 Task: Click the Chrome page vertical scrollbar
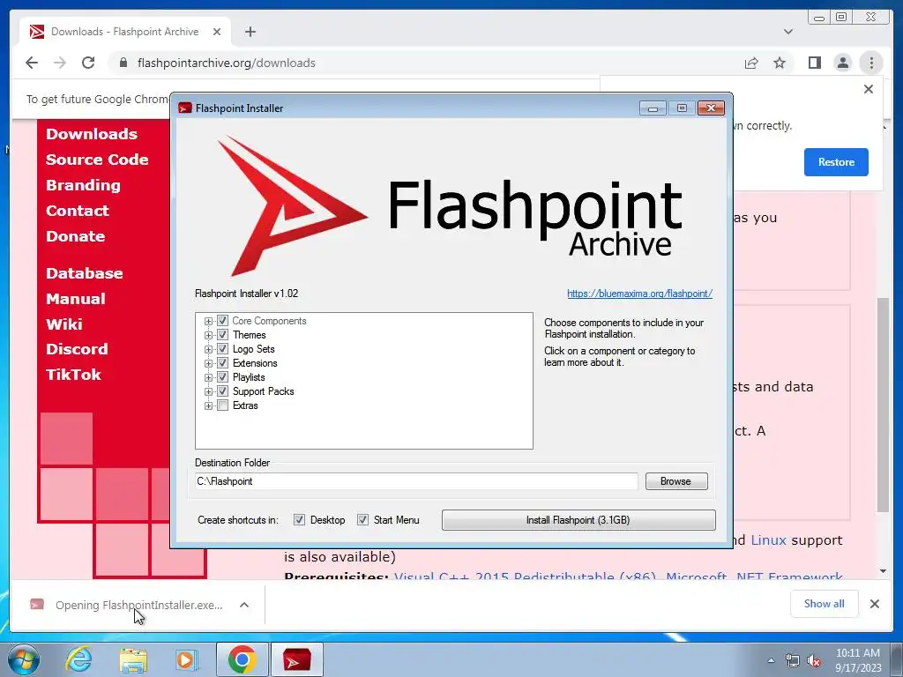tap(883, 403)
